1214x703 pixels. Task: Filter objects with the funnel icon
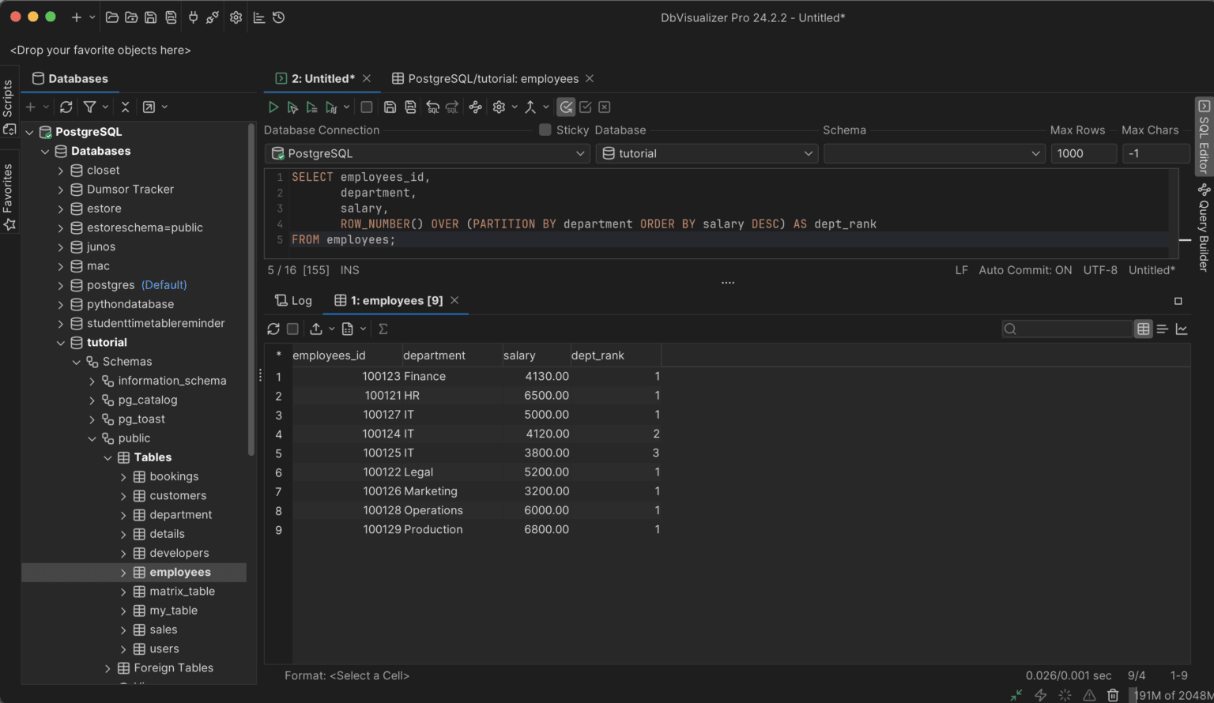(89, 107)
